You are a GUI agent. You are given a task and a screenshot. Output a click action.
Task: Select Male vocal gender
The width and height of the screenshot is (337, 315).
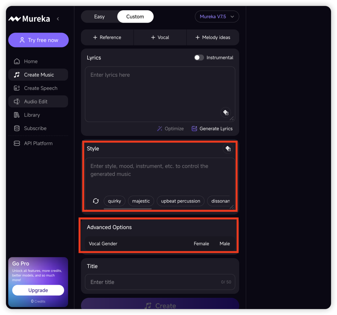tap(225, 244)
